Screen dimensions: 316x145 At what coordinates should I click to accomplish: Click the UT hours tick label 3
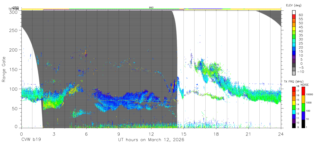coord(54,134)
